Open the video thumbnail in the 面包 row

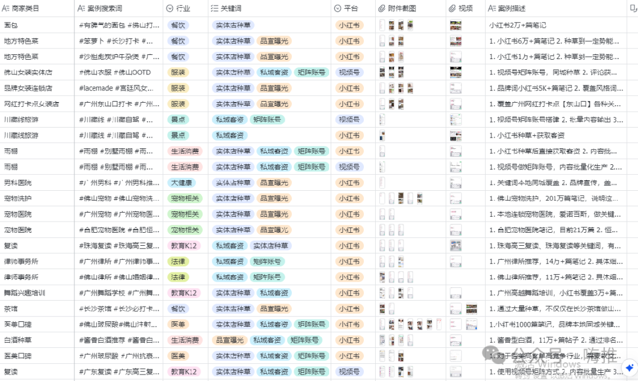tap(455, 25)
